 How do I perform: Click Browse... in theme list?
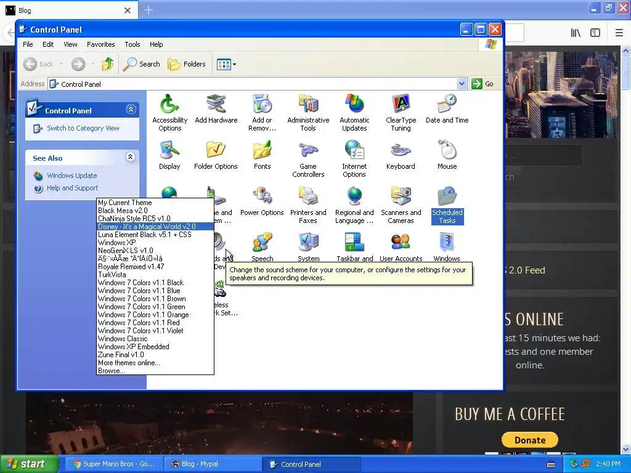click(x=155, y=370)
